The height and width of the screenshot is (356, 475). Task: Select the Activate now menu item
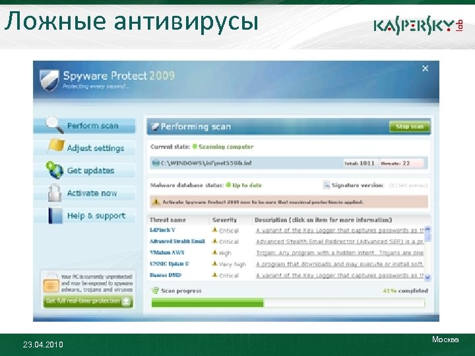pos(84,193)
